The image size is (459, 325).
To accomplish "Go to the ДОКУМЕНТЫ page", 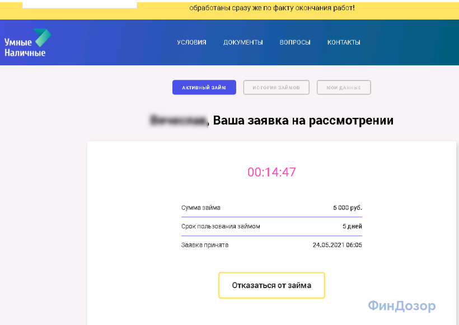I will coord(243,42).
